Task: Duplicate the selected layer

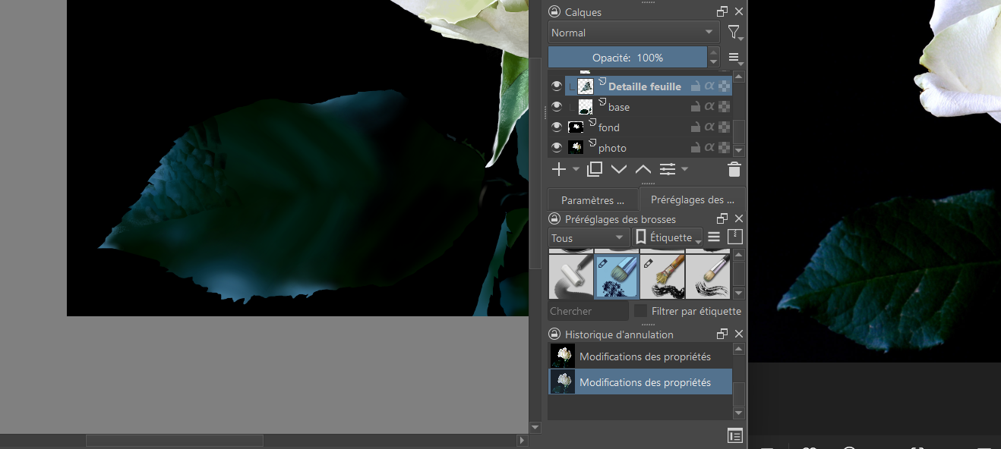Action: pos(595,169)
